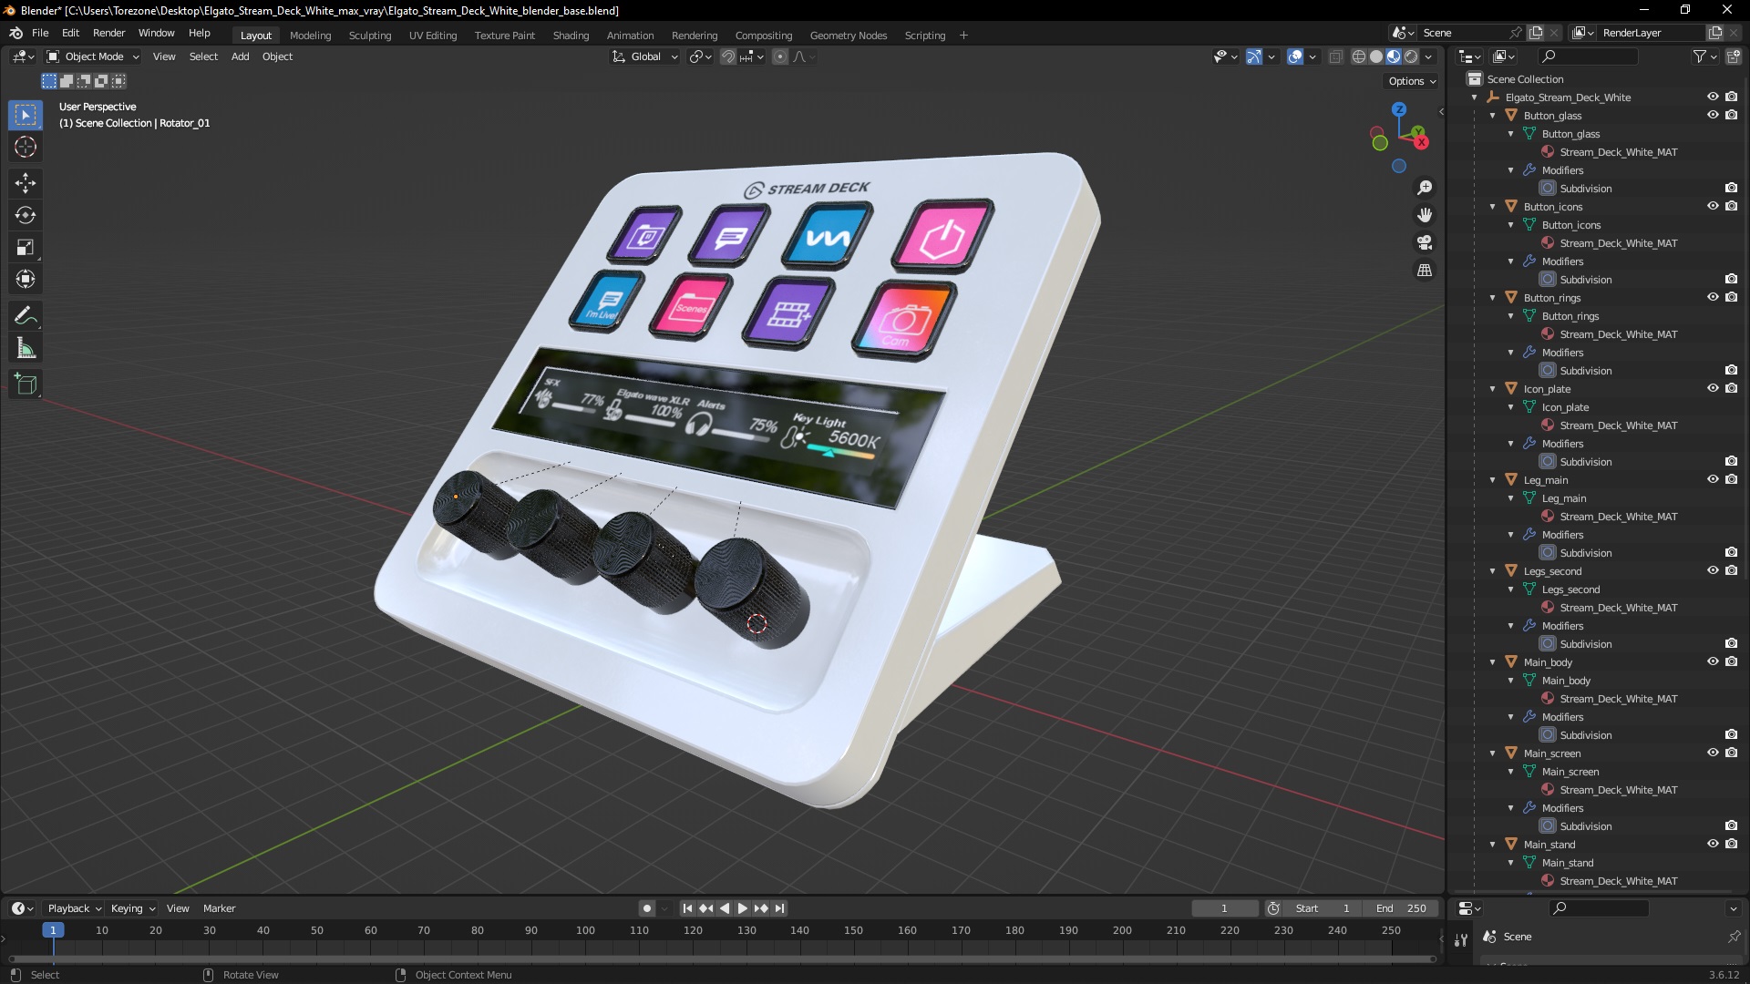Click the red X axis gizmo handle

tap(1420, 141)
